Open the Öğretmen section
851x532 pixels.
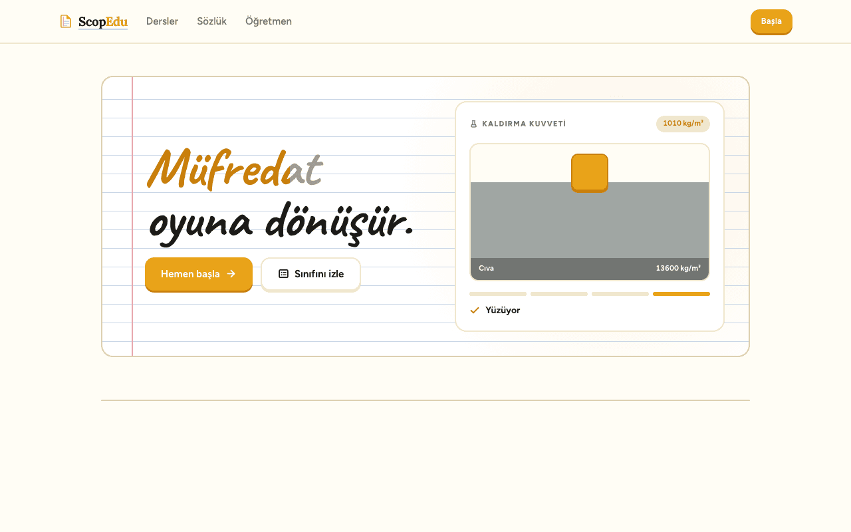point(269,21)
